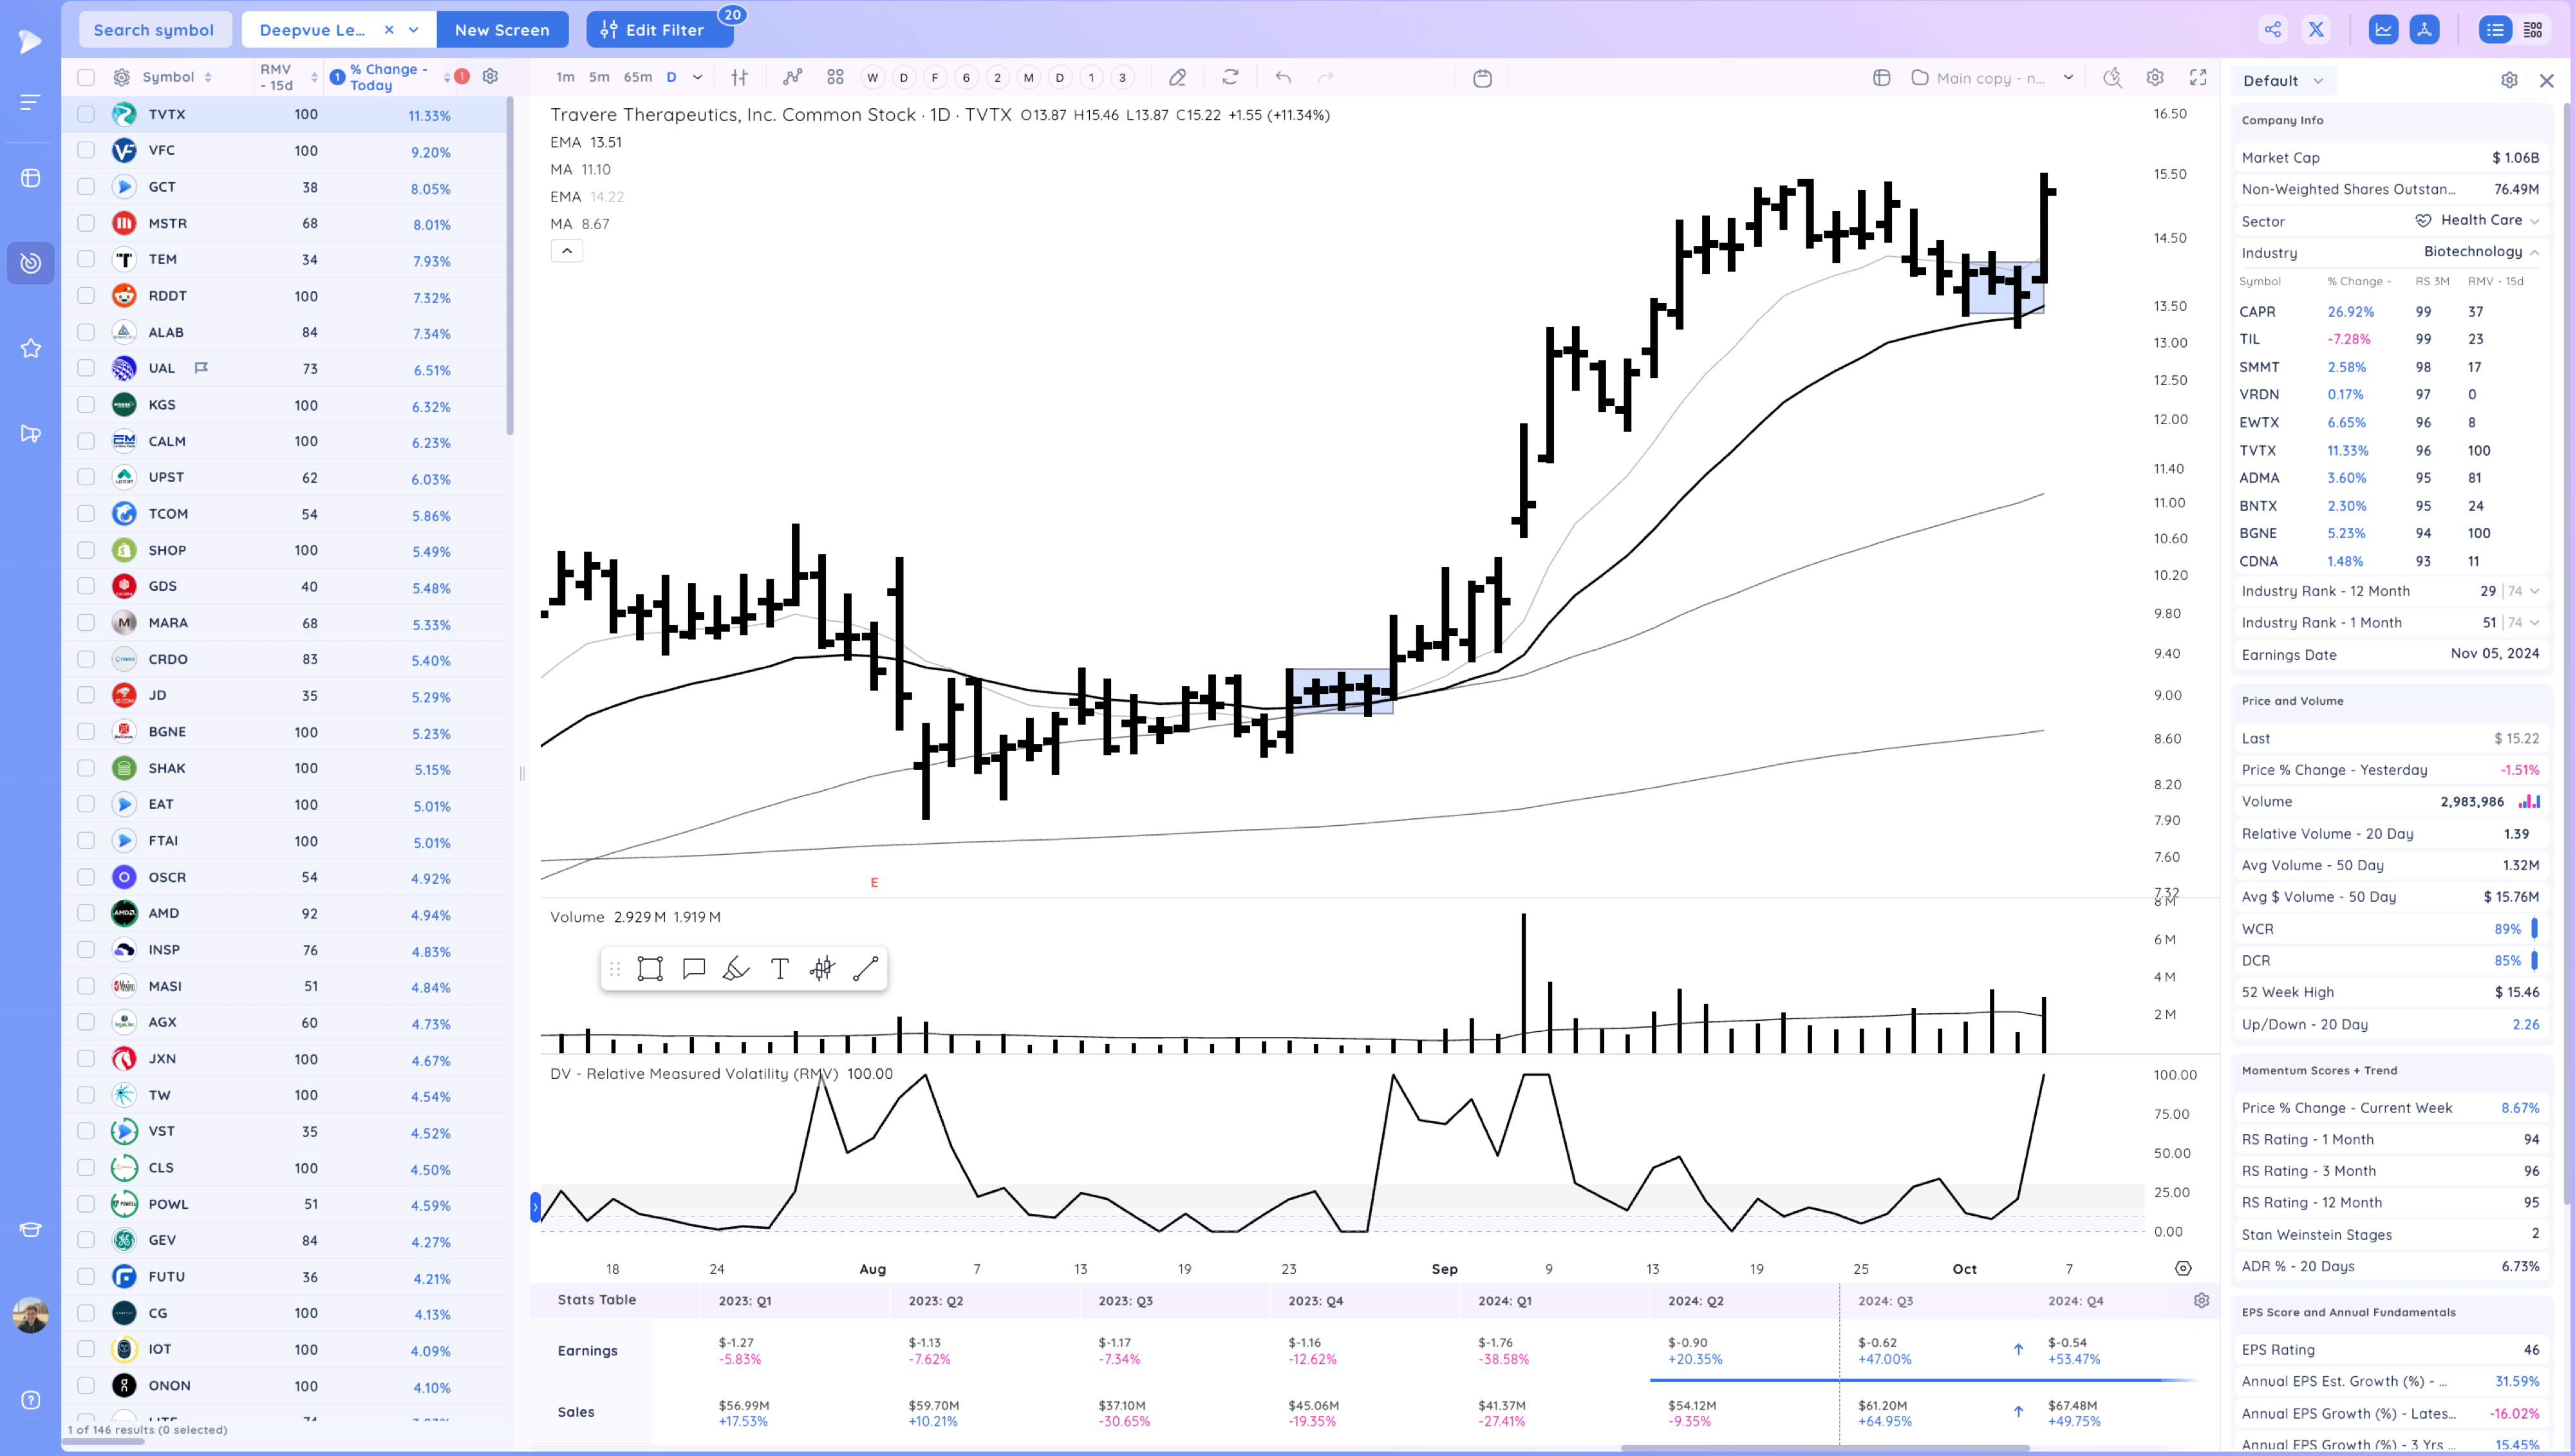Screen dimensions: 2575x1456
Task: Expand chart to fullscreen
Action: tap(2199, 77)
